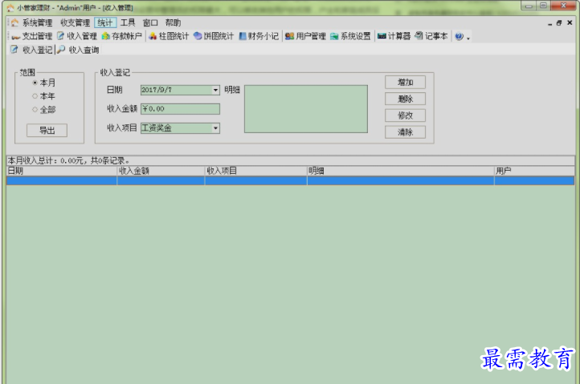Click inside the 明细 details text area
The image size is (580, 384).
[x=306, y=109]
